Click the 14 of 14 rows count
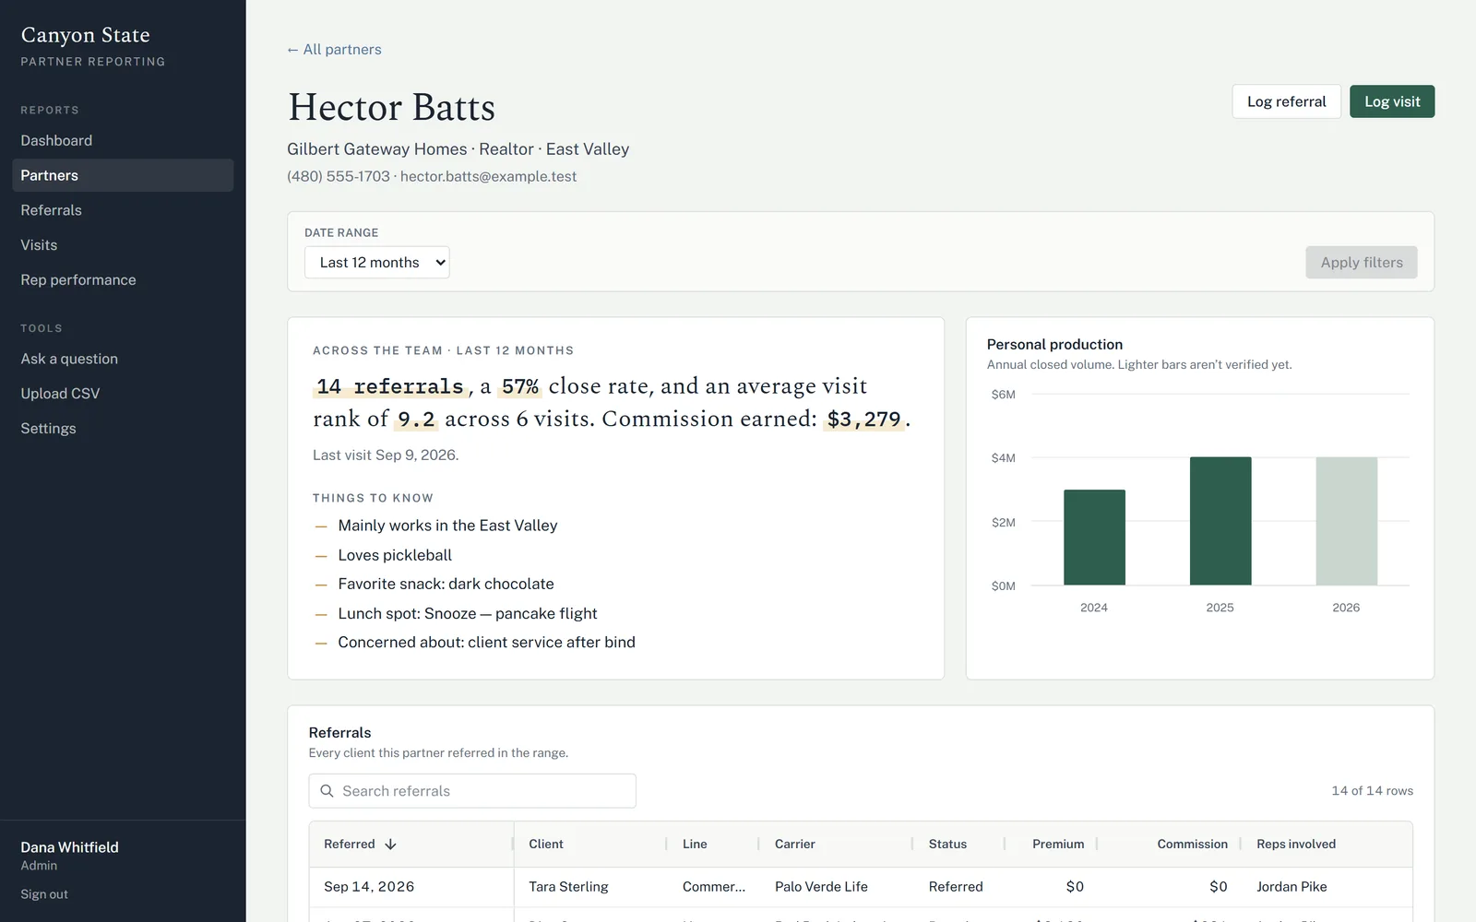The height and width of the screenshot is (922, 1476). tap(1372, 791)
